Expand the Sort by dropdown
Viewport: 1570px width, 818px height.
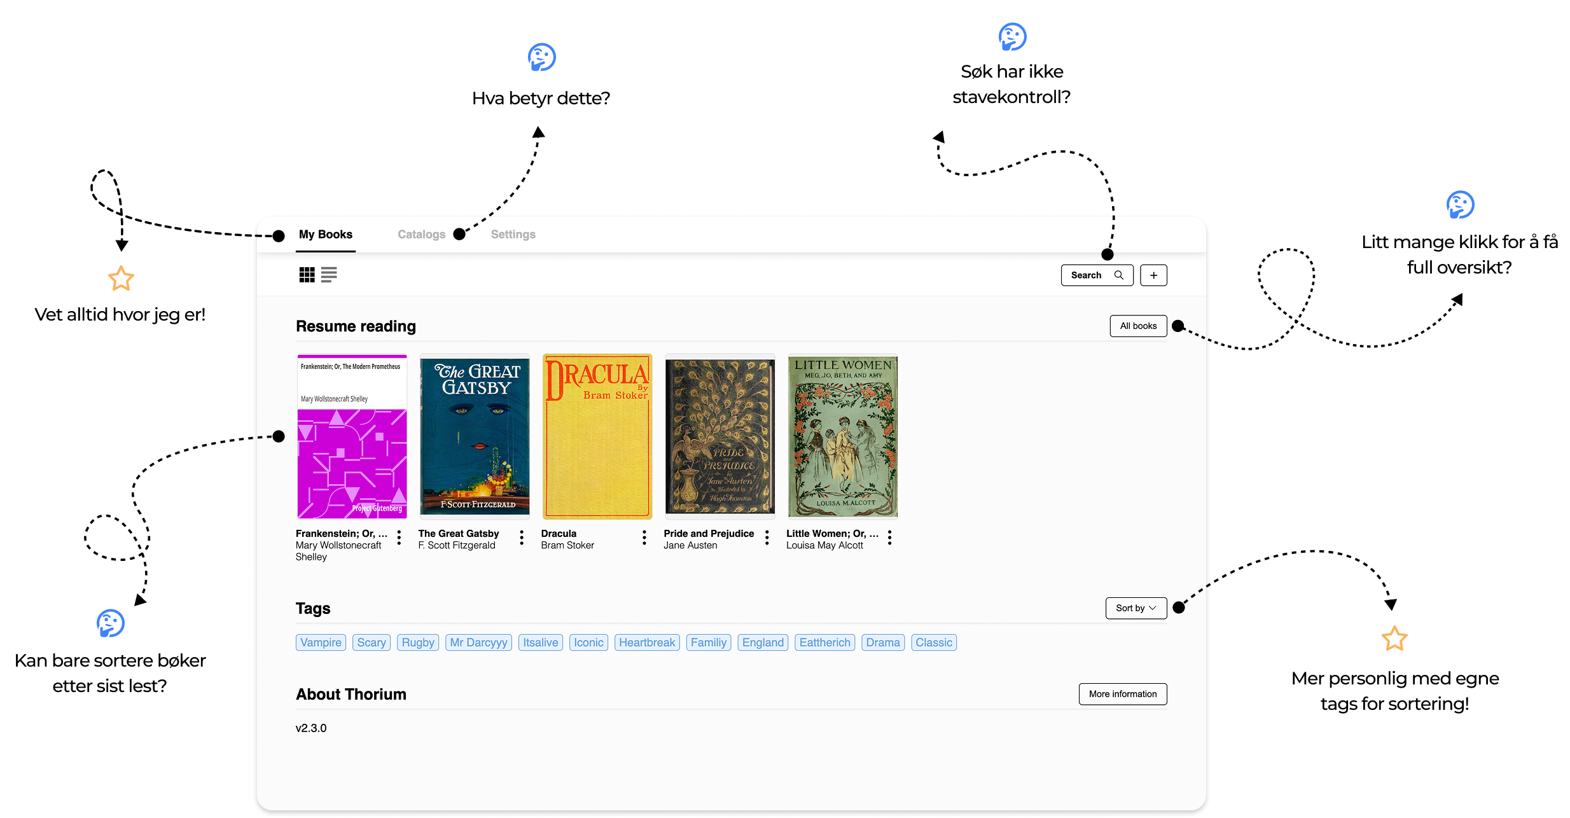[1136, 608]
